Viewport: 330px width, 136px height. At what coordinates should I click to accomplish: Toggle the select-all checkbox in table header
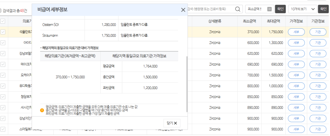pyautogui.click(x=3, y=21)
